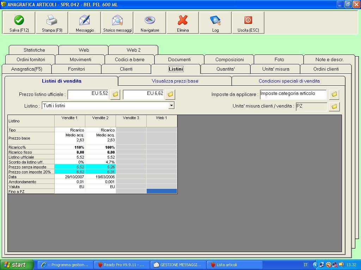The height and width of the screenshot is (270, 361).
Task: Switch to Ordini fornitori tab
Action: point(31,59)
